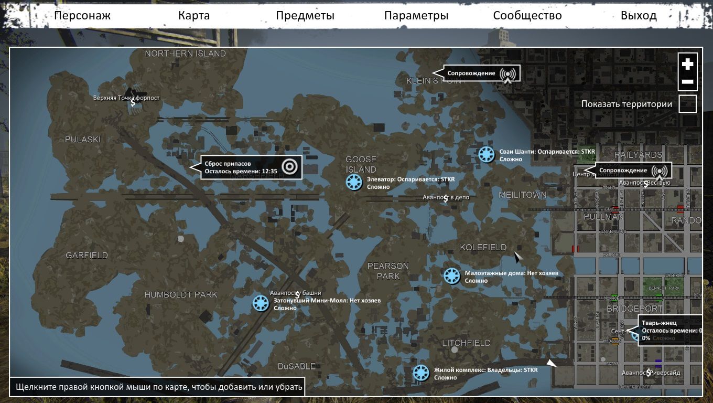Enable the Показать территории checkbox
Viewport: 713px width, 403px height.
tap(687, 104)
